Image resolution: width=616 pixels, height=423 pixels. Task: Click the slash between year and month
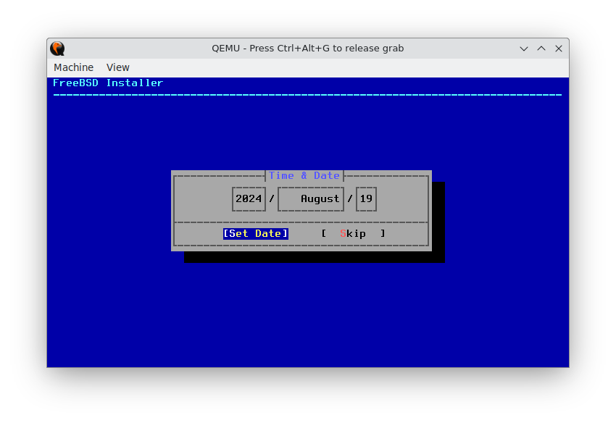271,198
